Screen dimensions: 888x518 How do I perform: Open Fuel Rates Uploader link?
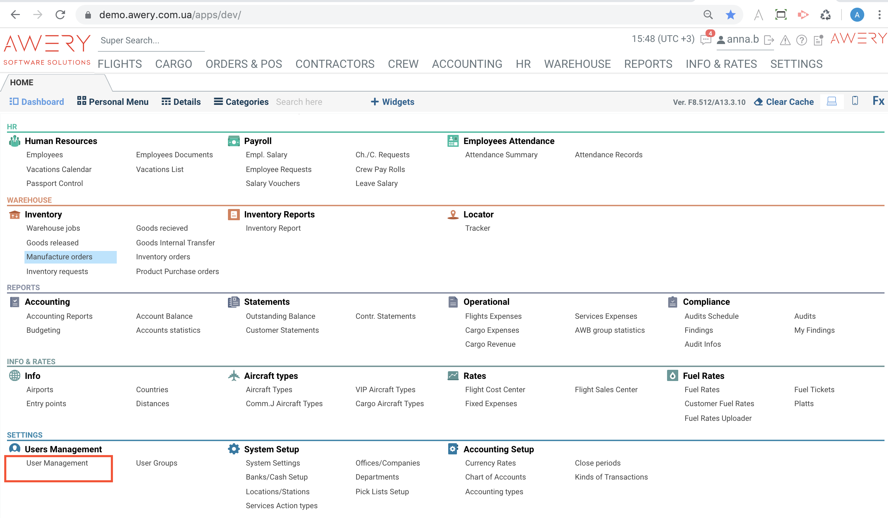(x=718, y=418)
